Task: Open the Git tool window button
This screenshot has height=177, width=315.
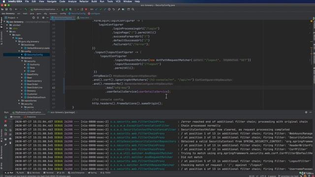Action: (61, 173)
